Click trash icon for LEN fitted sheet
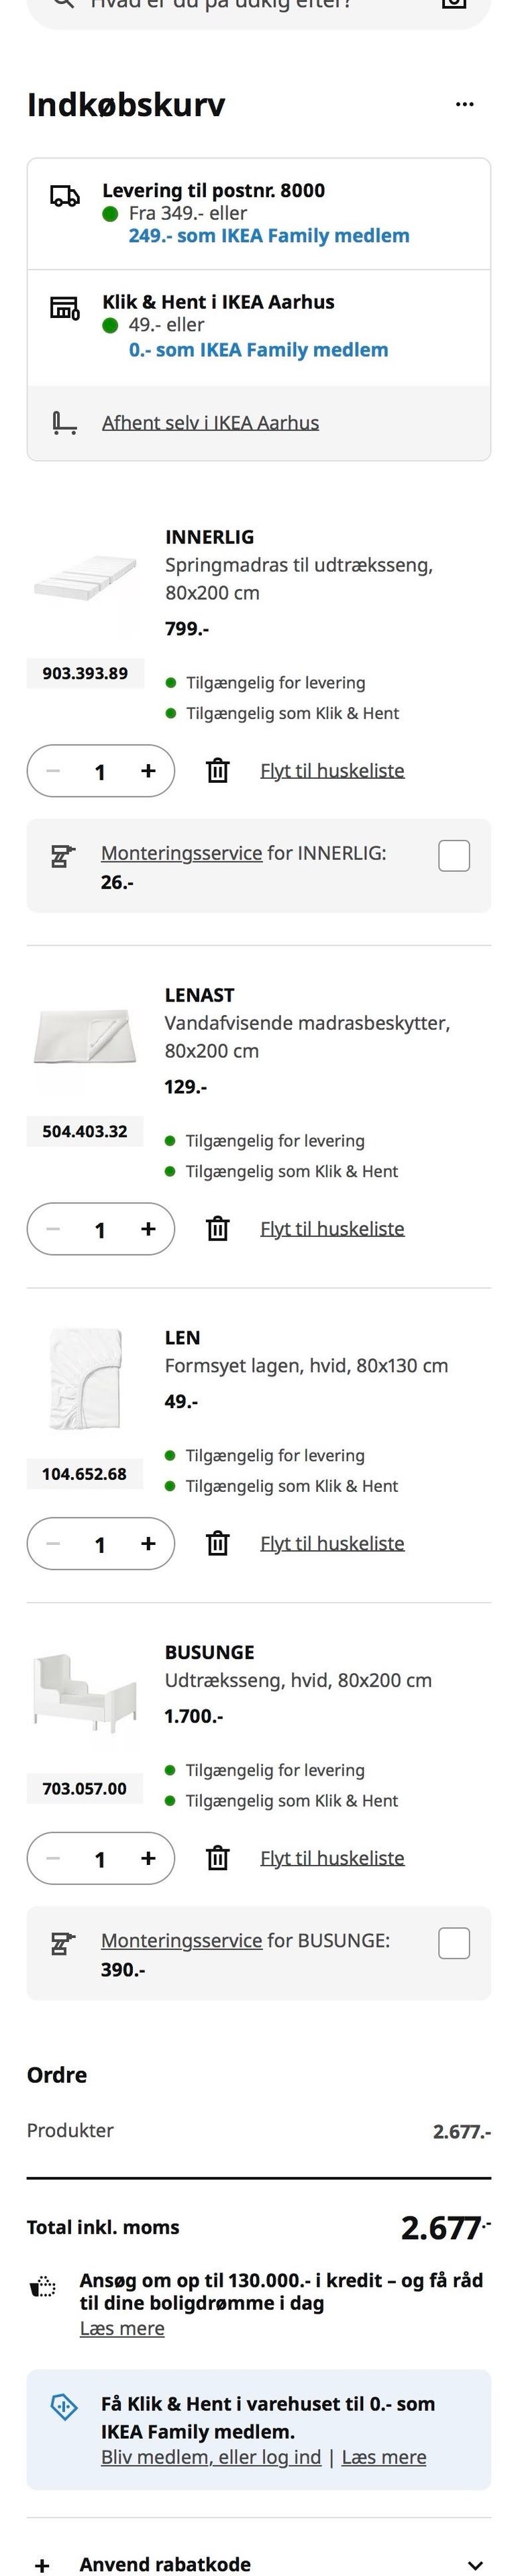Viewport: 518px width, 2576px height. pyautogui.click(x=217, y=1543)
